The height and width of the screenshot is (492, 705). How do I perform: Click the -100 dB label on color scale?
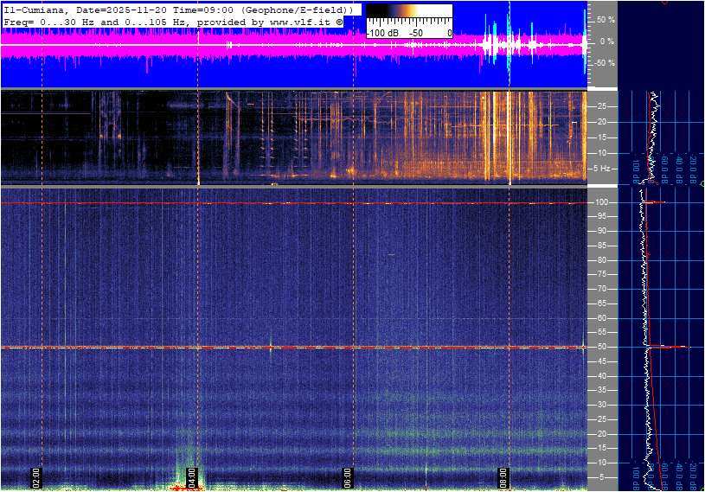(381, 33)
